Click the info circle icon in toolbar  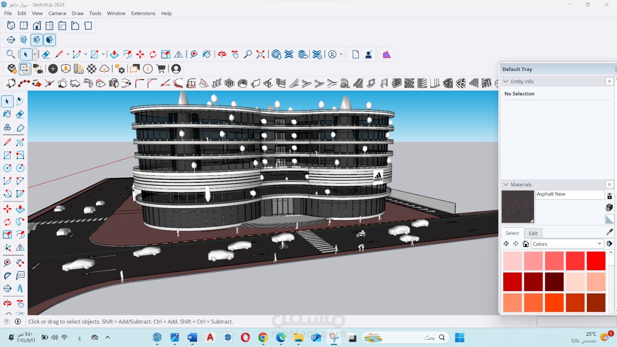pyautogui.click(x=148, y=69)
